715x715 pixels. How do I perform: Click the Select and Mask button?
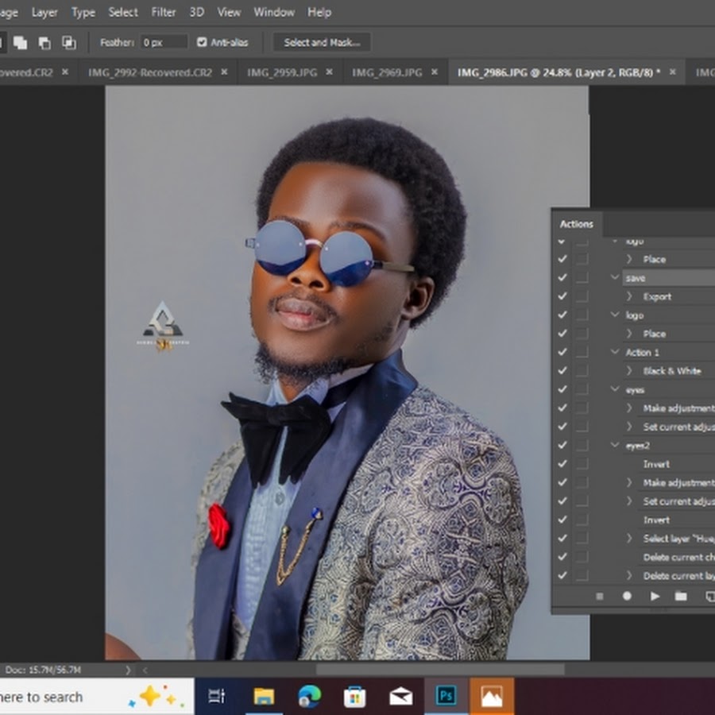tap(322, 42)
